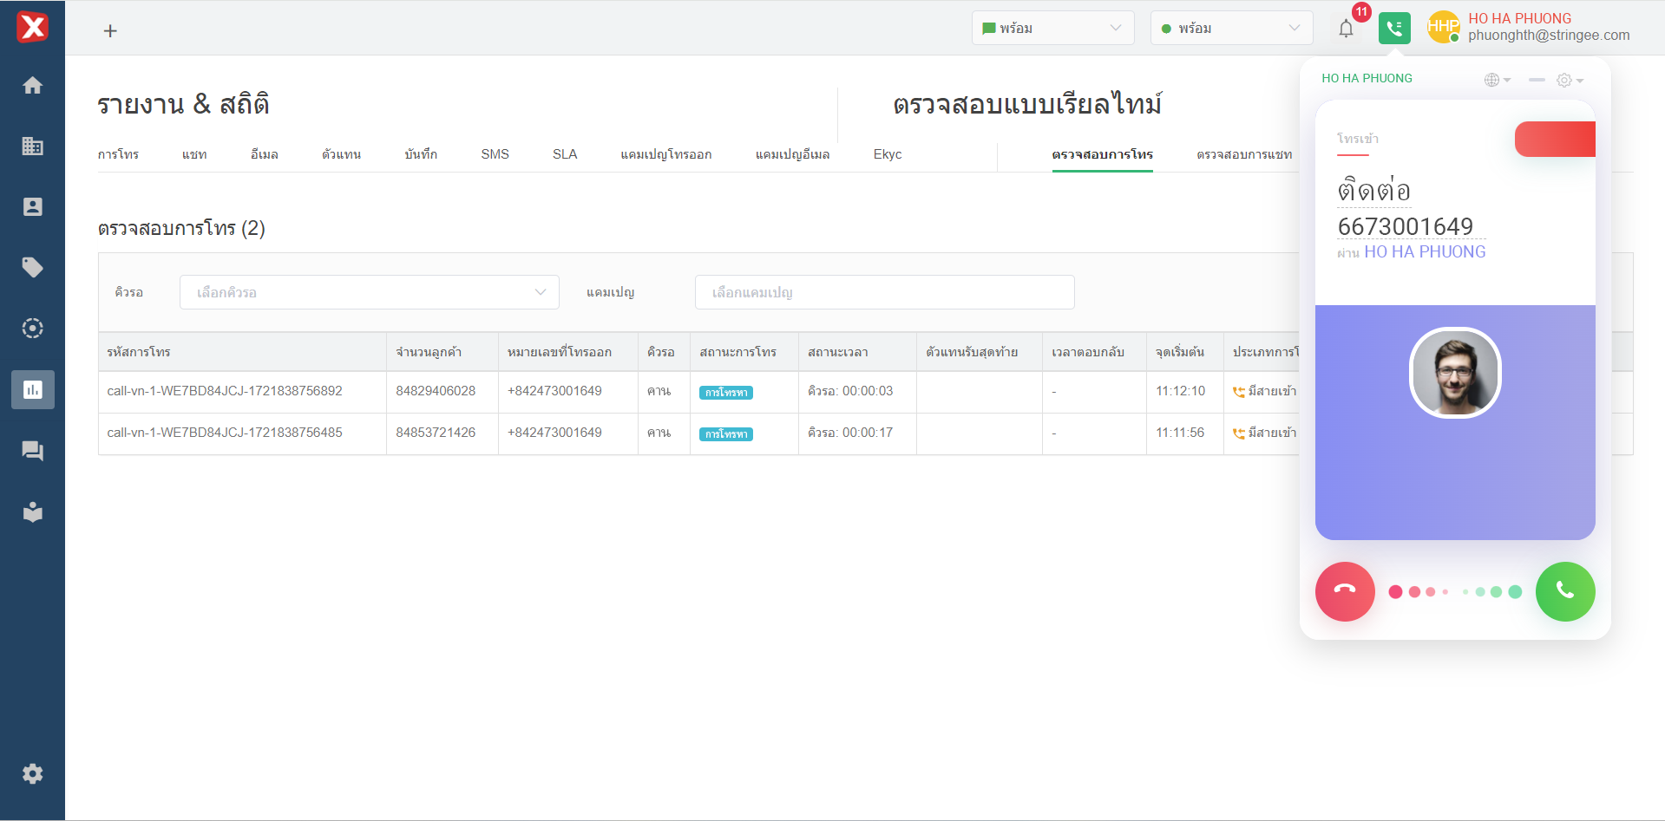Open the Contacts icon in sidebar
Viewport: 1665px width, 821px height.
click(32, 206)
